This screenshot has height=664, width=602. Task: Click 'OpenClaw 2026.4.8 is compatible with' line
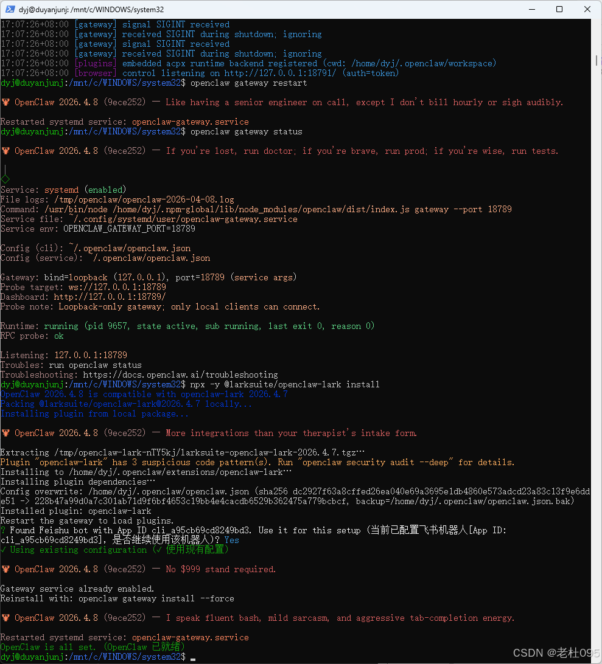point(144,394)
